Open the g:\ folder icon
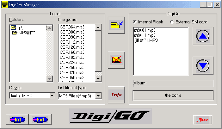 [x=14, y=28]
